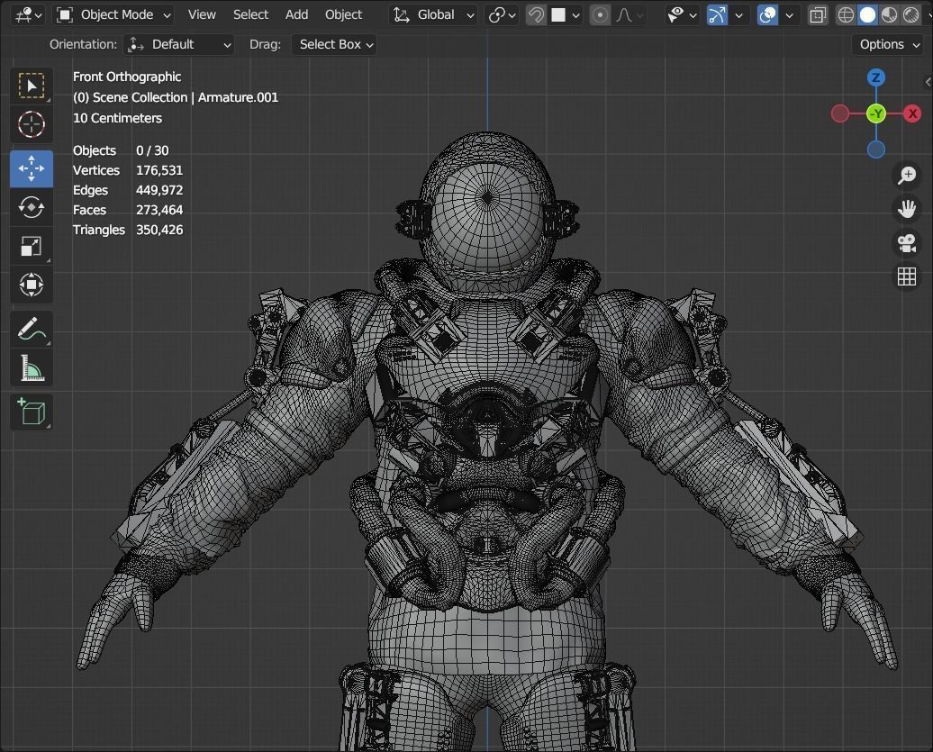Switch perspective/orthographic with grid icon
This screenshot has height=752, width=933.
point(907,276)
